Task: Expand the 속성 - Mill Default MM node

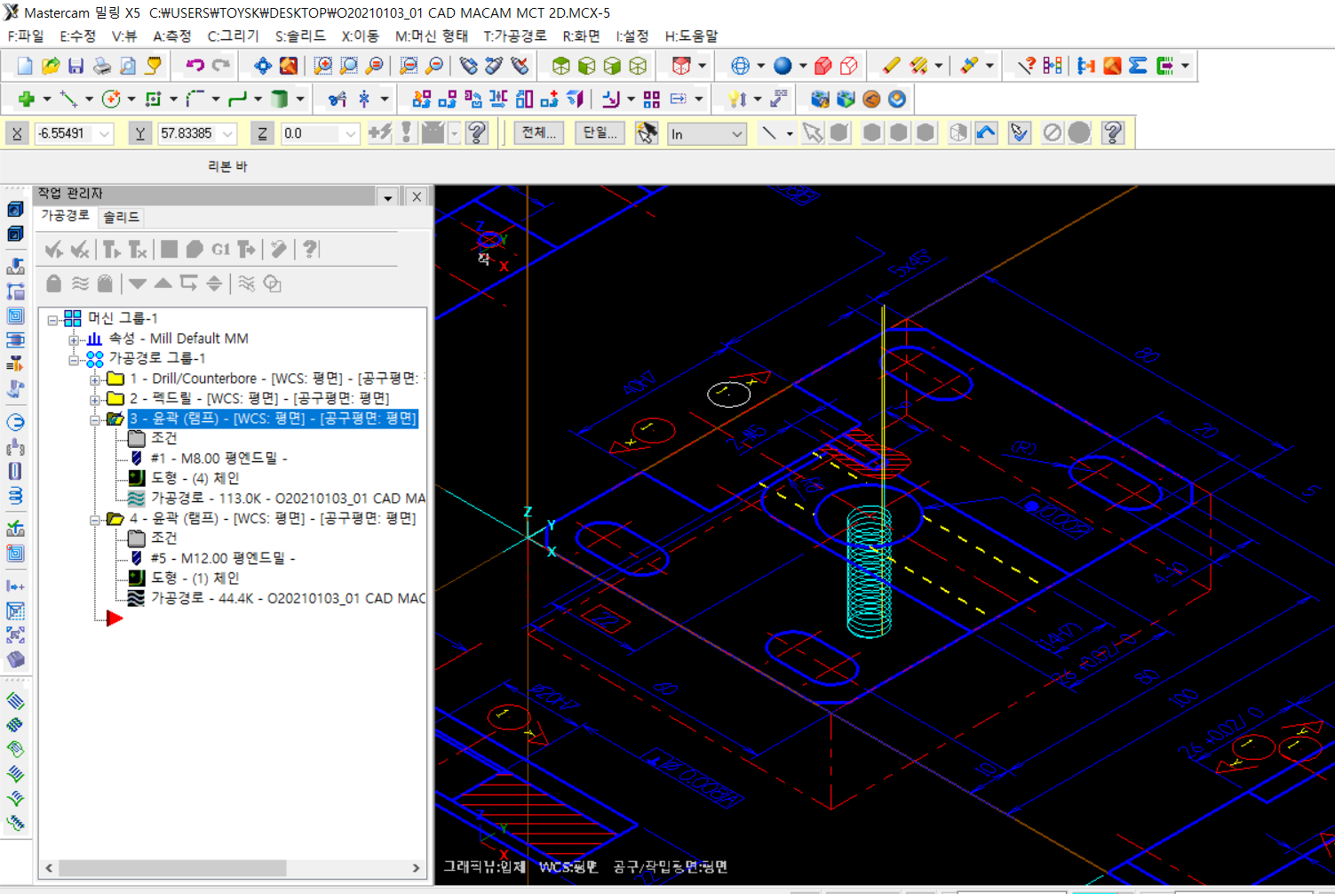Action: 75,339
